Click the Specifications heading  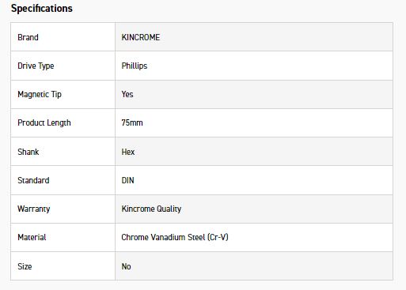coord(42,9)
